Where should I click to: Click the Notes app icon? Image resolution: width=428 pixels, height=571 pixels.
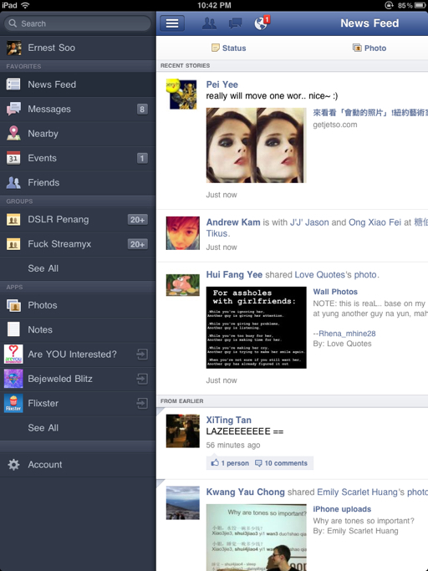pos(13,329)
